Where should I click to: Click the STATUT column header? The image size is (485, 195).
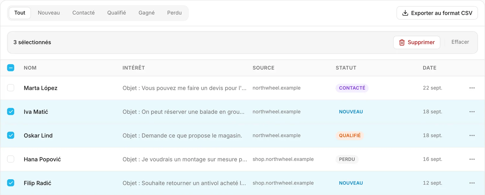tap(346, 68)
